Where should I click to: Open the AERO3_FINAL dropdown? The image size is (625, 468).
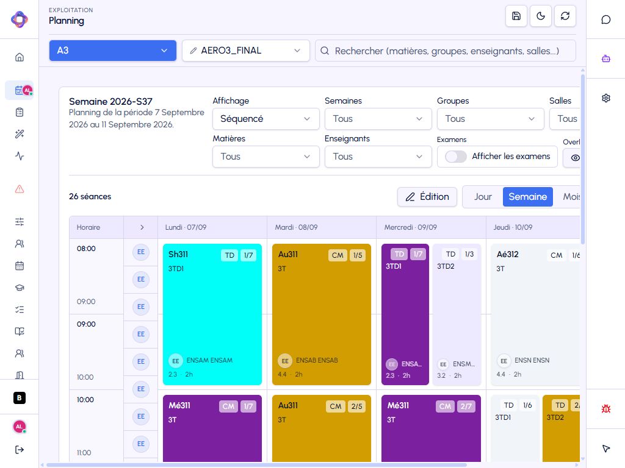(x=246, y=51)
